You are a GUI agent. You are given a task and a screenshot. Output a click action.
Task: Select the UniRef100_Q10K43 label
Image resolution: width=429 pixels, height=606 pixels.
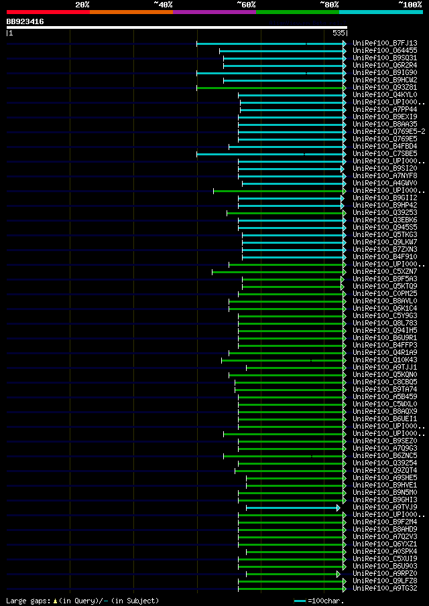tap(385, 360)
